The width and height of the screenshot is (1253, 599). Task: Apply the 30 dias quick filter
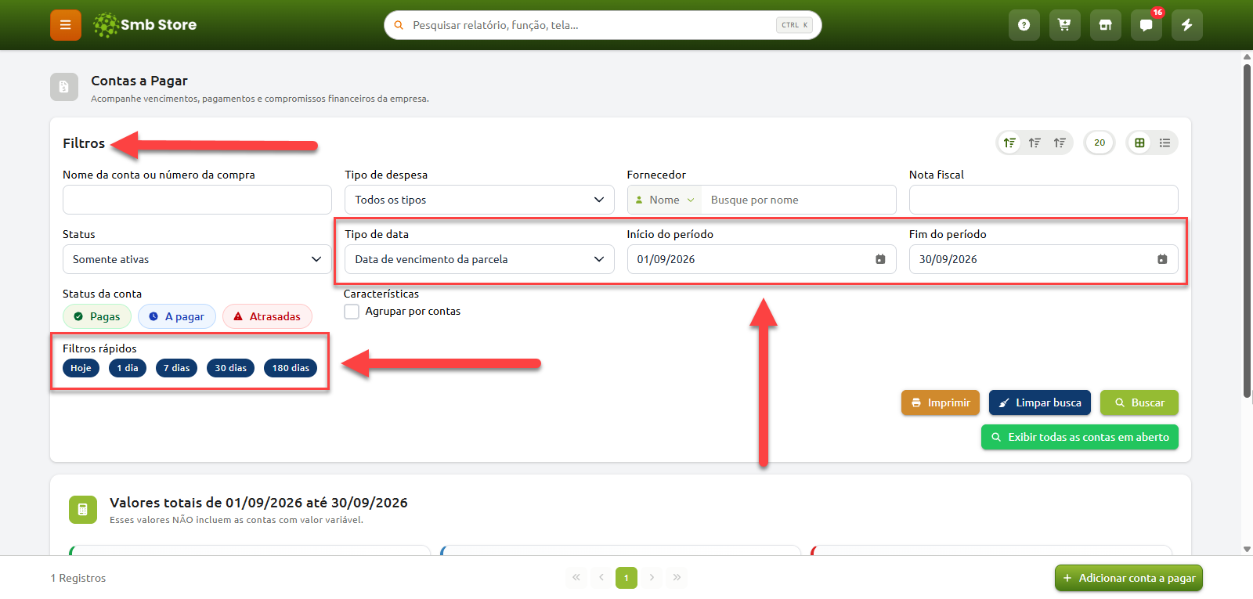(x=230, y=368)
